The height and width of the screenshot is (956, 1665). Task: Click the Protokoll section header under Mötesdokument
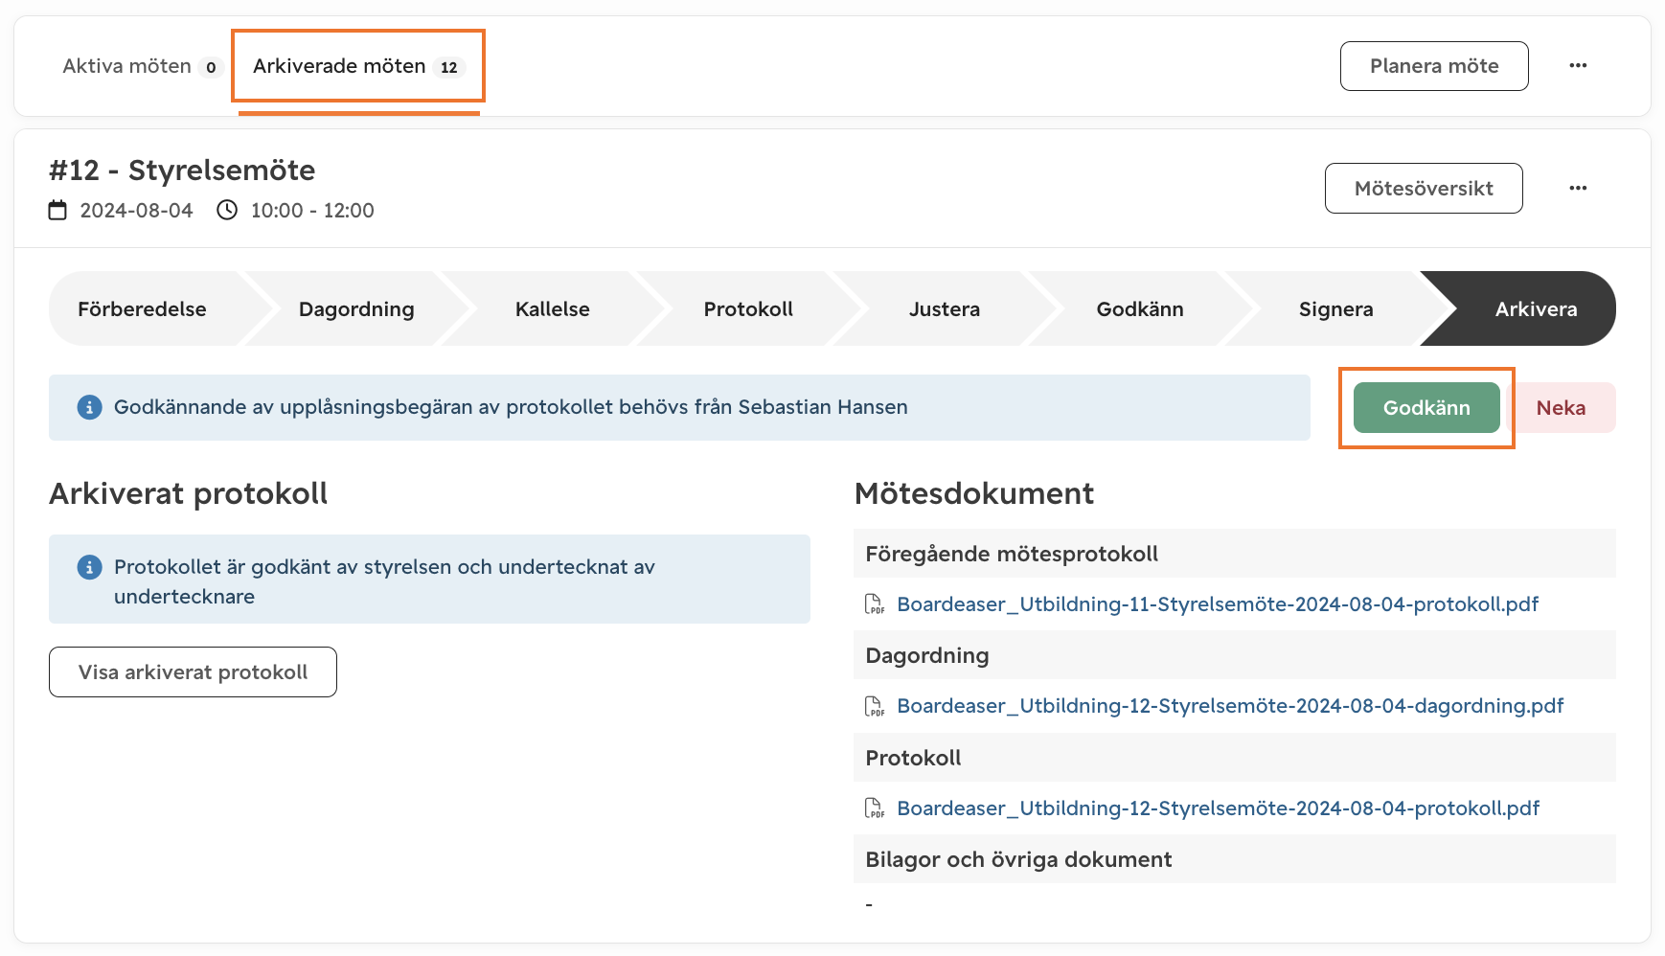(1235, 758)
